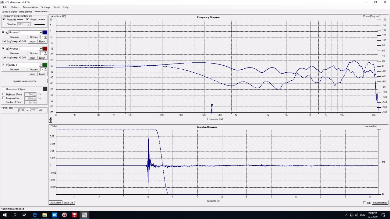Click the Peak pcm value field 0.138

point(21,110)
